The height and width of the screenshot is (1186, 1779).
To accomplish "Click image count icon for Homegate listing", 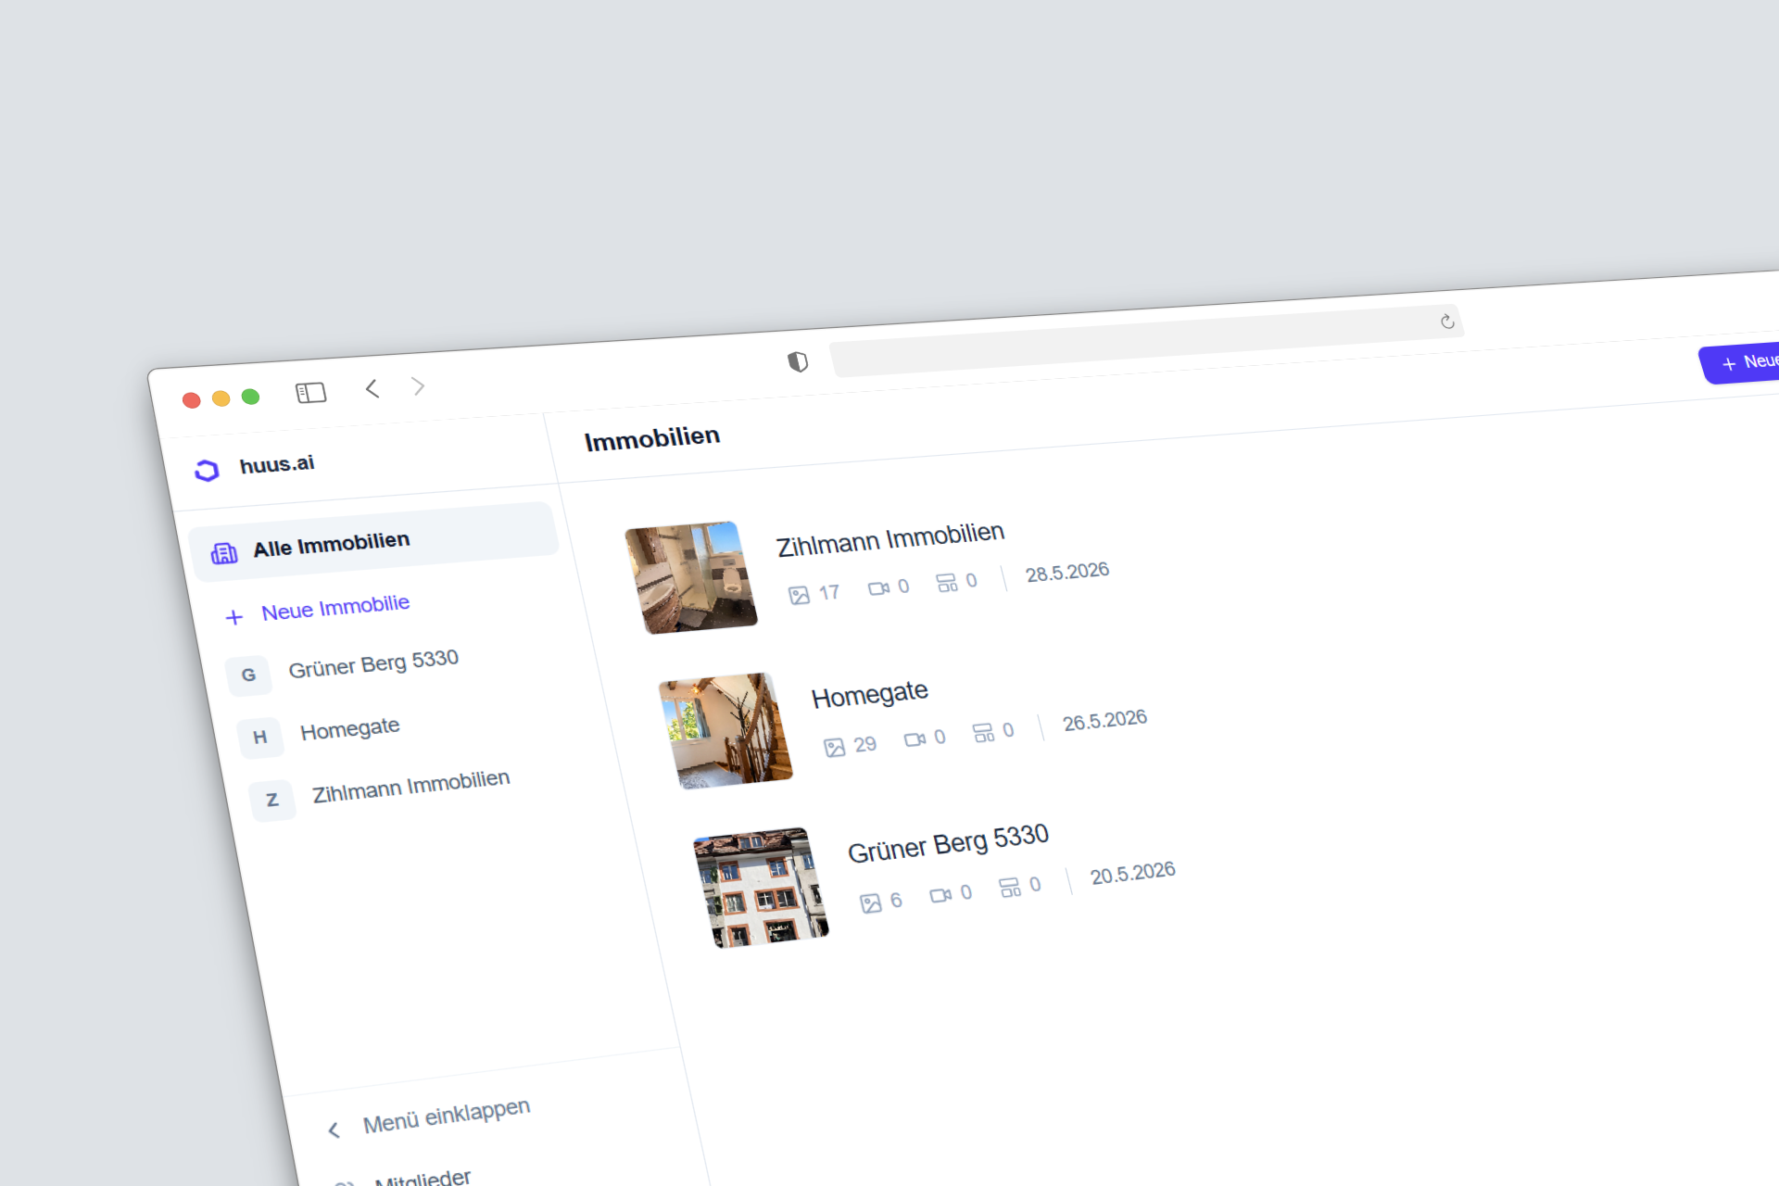I will pyautogui.click(x=835, y=747).
